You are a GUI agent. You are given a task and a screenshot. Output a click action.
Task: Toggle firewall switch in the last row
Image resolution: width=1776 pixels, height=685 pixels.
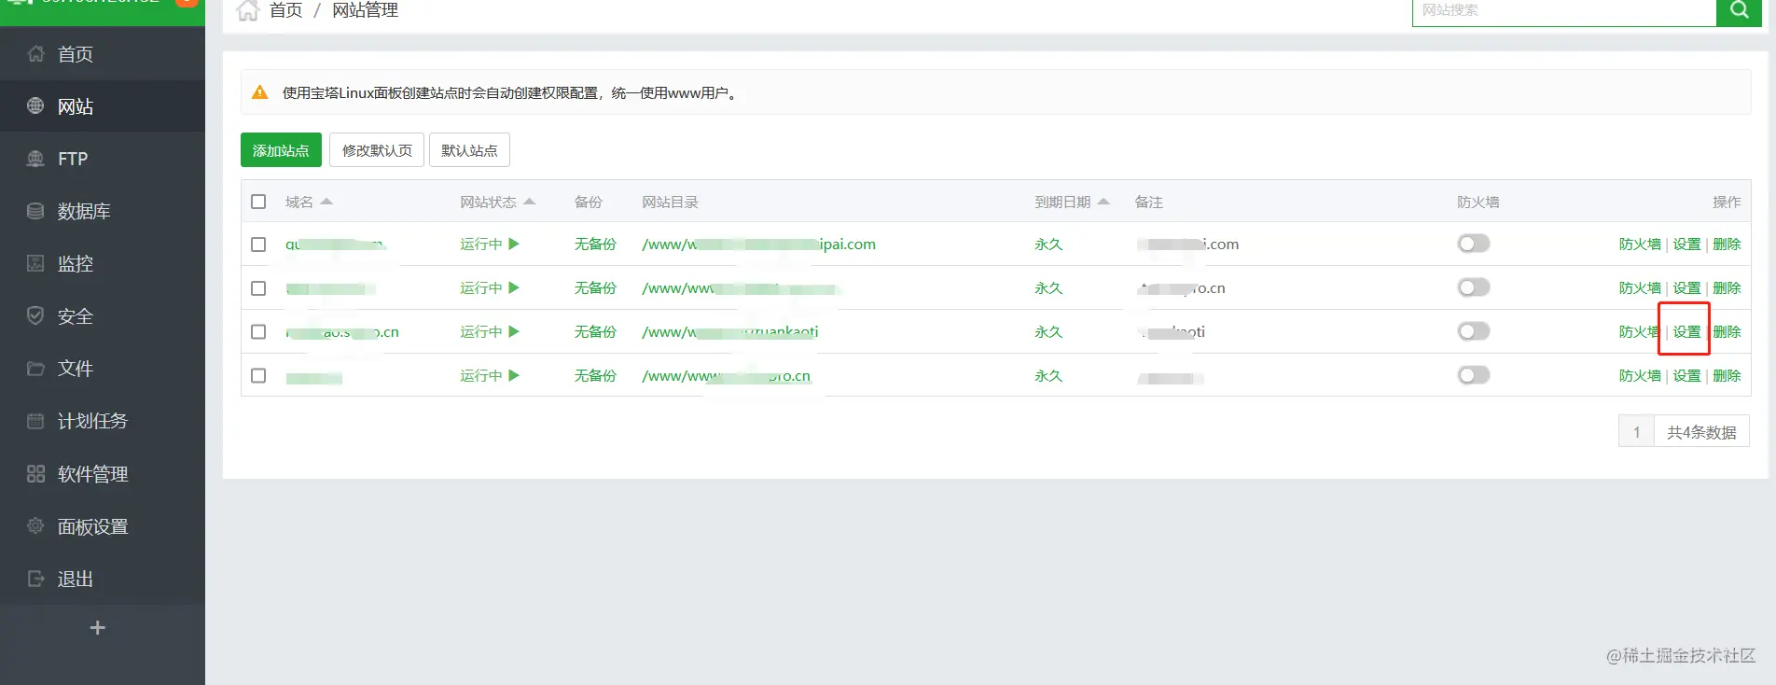tap(1474, 375)
